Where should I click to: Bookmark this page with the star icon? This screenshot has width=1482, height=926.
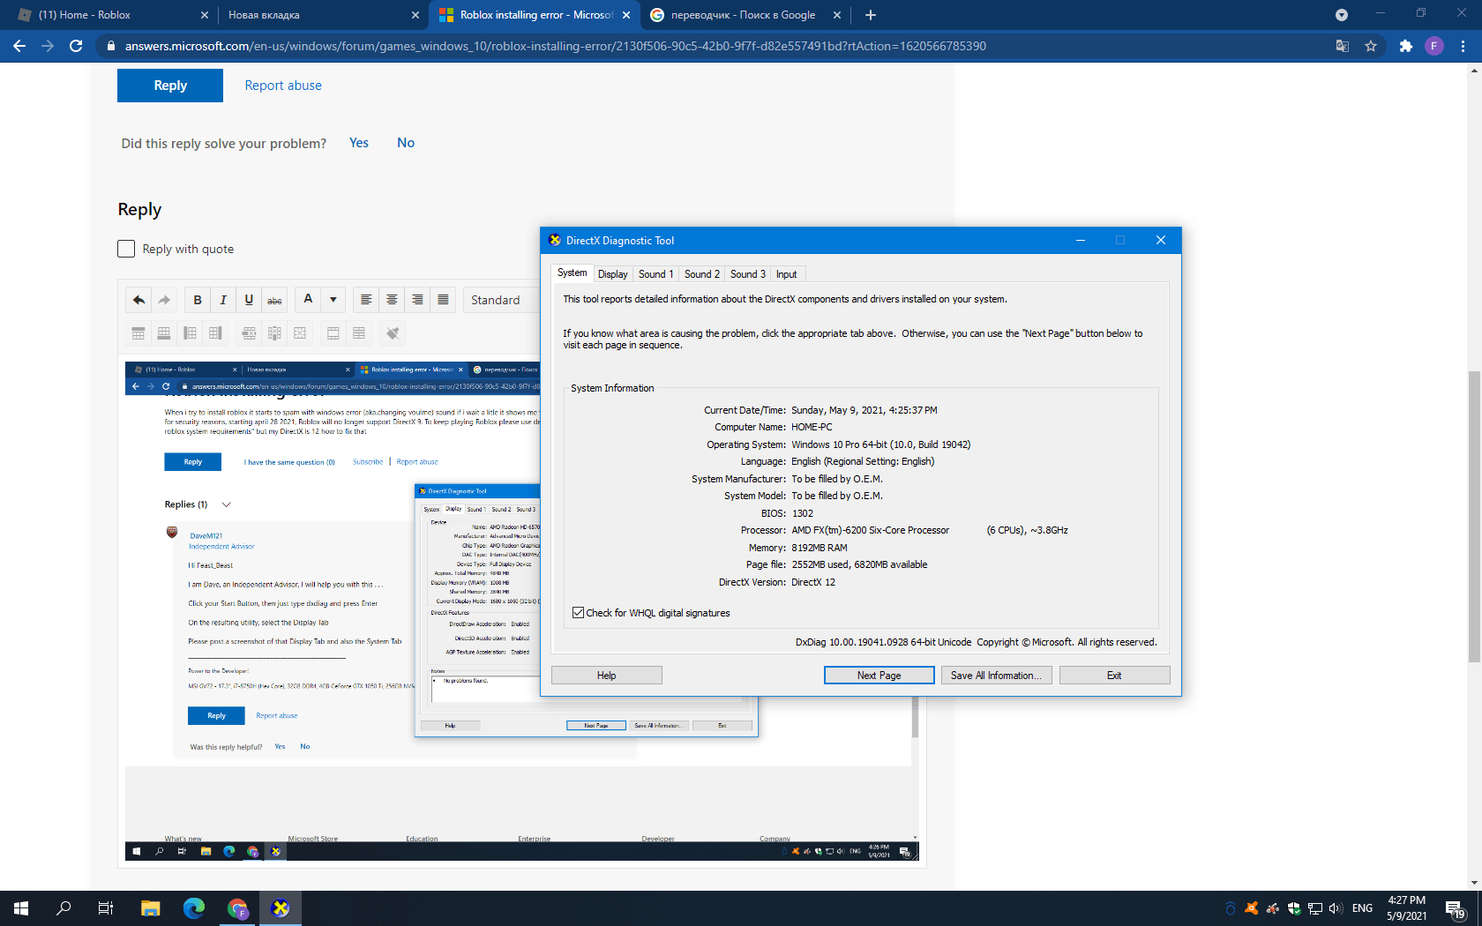tap(1371, 46)
